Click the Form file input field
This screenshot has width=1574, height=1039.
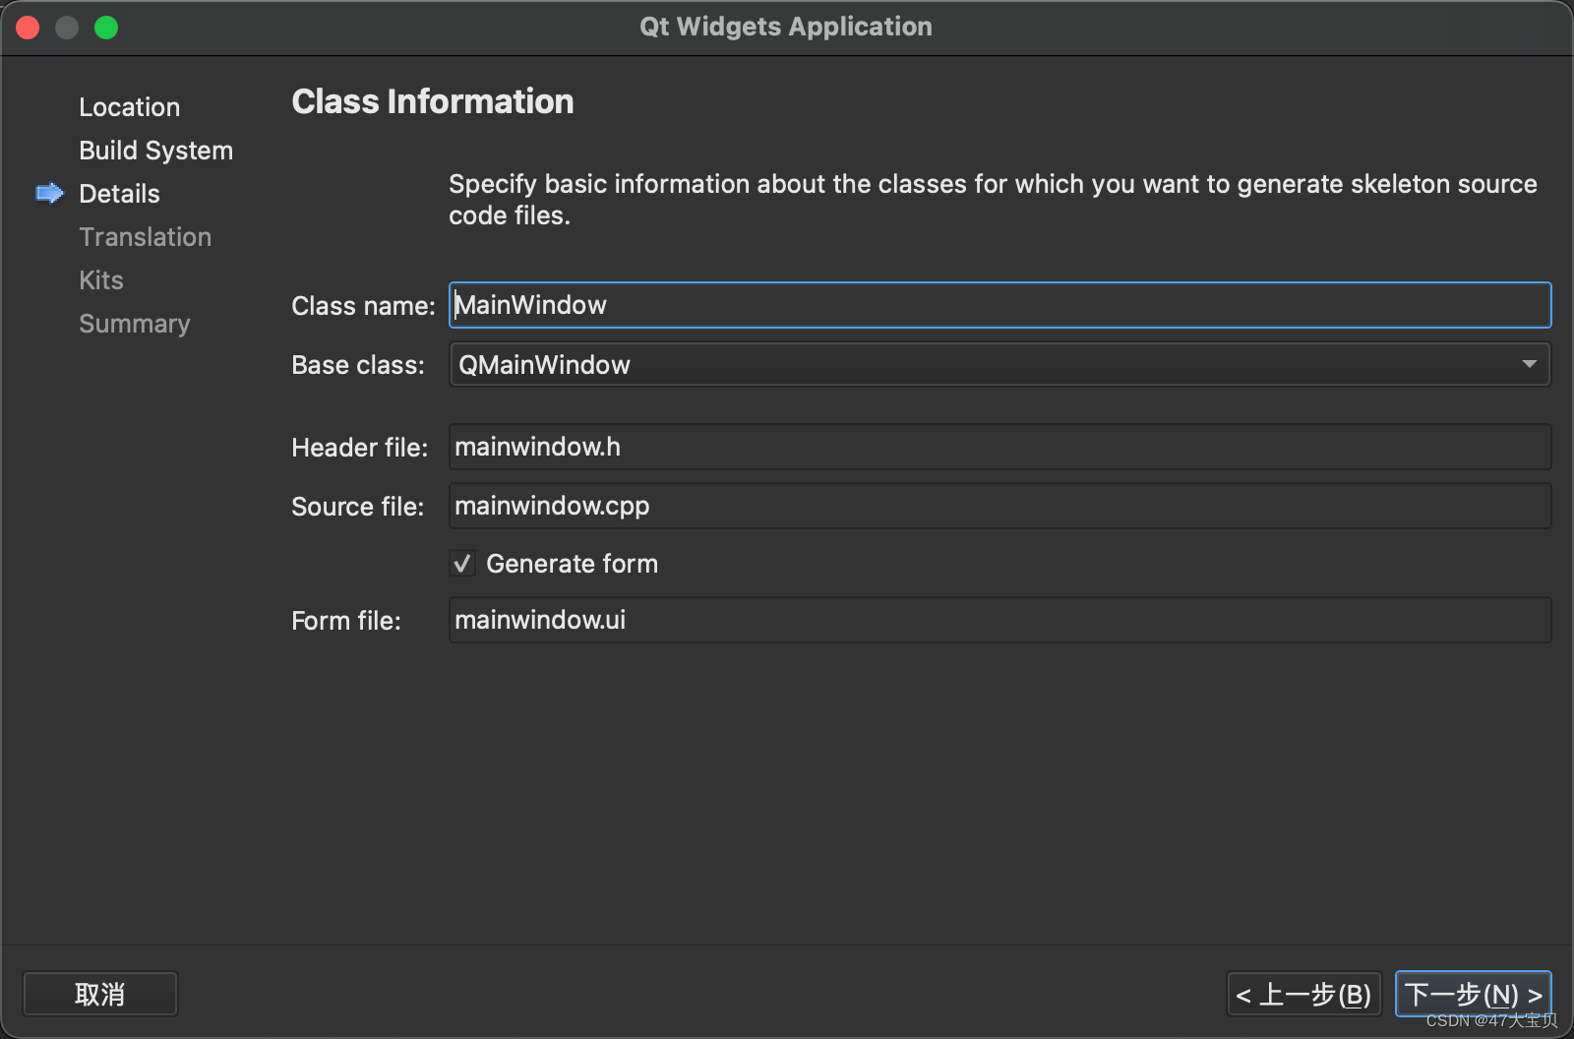click(x=999, y=620)
